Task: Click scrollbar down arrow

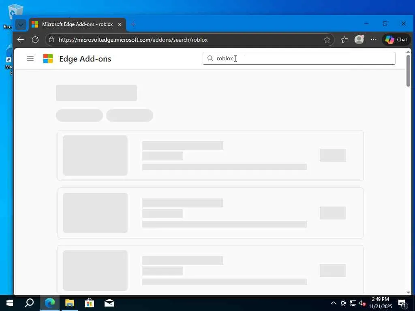Action: 408,292
